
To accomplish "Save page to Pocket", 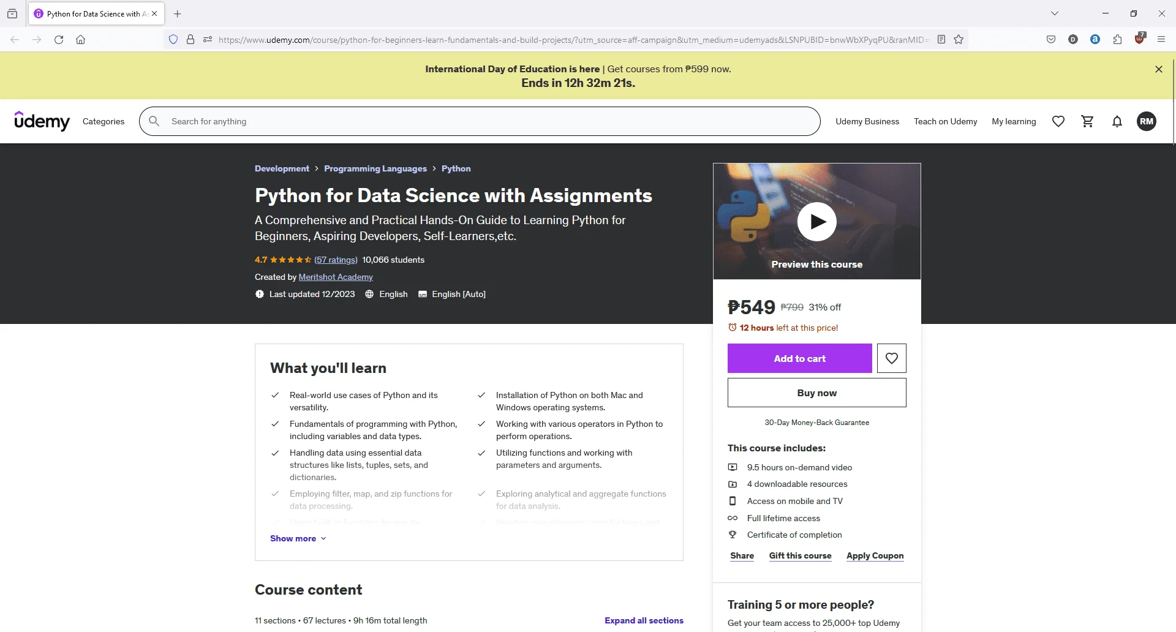I will (x=1051, y=40).
